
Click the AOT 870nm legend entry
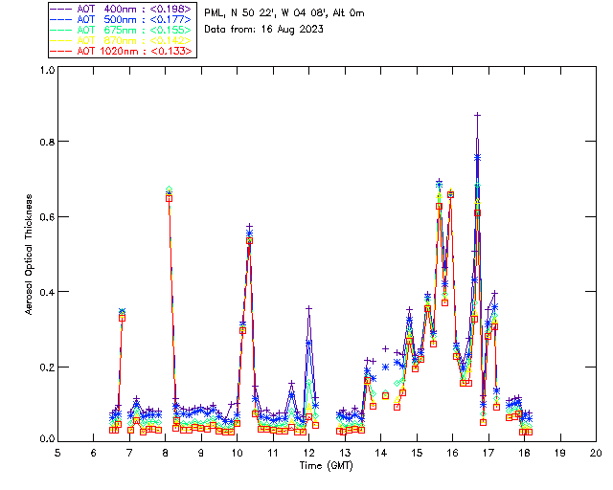point(122,40)
